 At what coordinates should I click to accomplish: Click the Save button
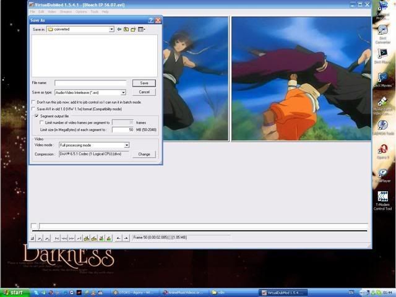tap(144, 83)
